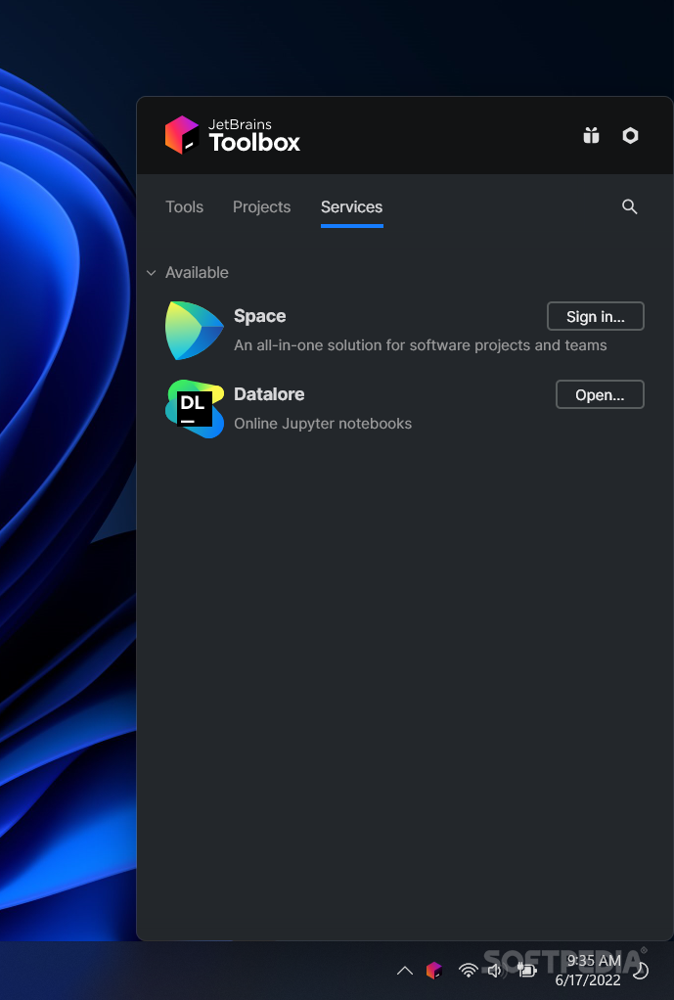The width and height of the screenshot is (674, 1000).
Task: Click focus assist moon icon
Action: [640, 971]
